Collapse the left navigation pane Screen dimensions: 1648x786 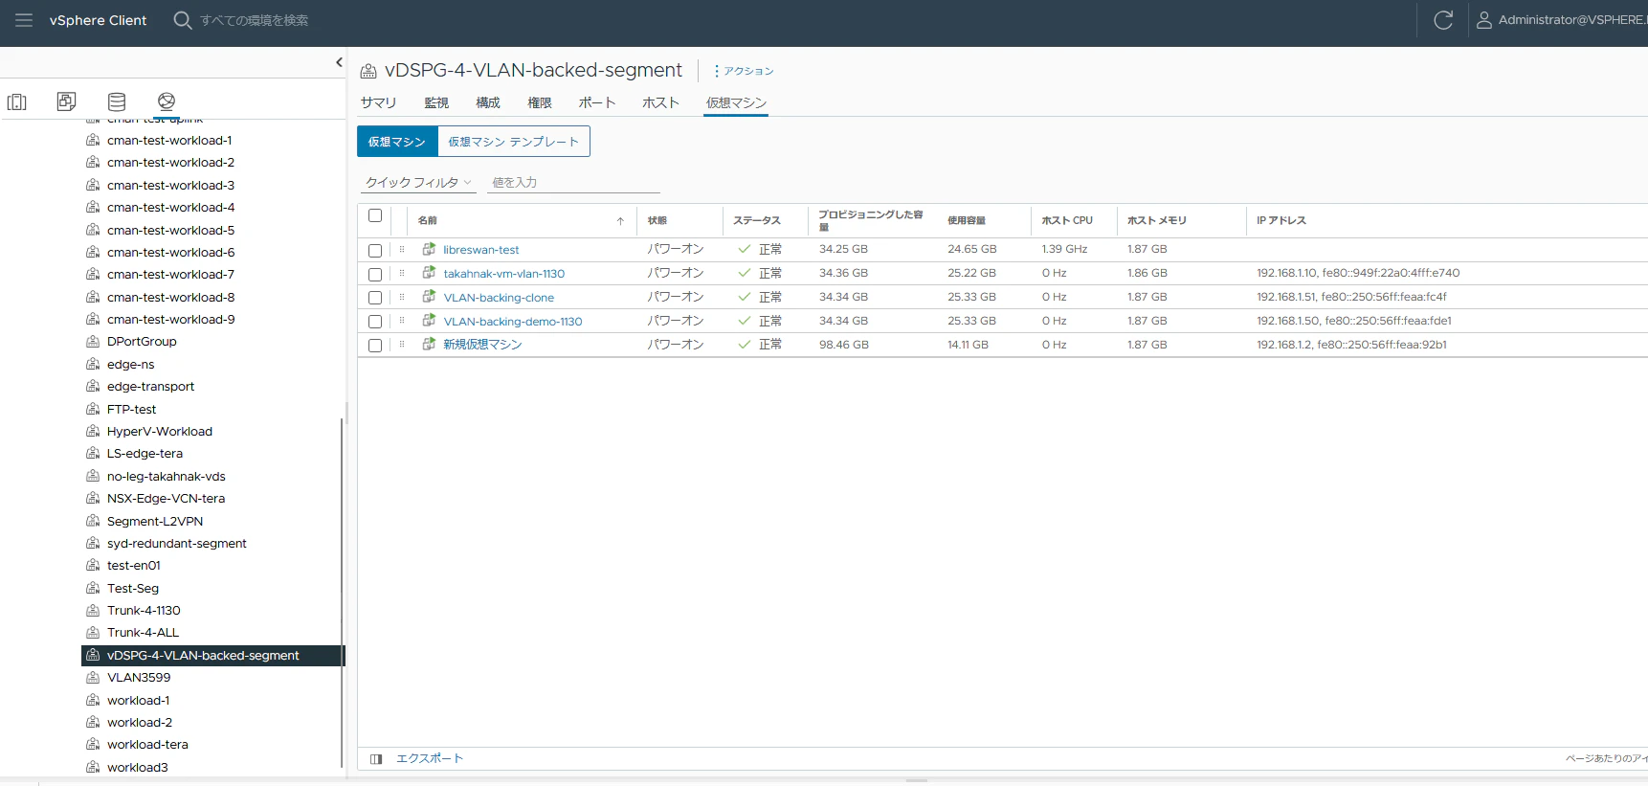pos(339,62)
